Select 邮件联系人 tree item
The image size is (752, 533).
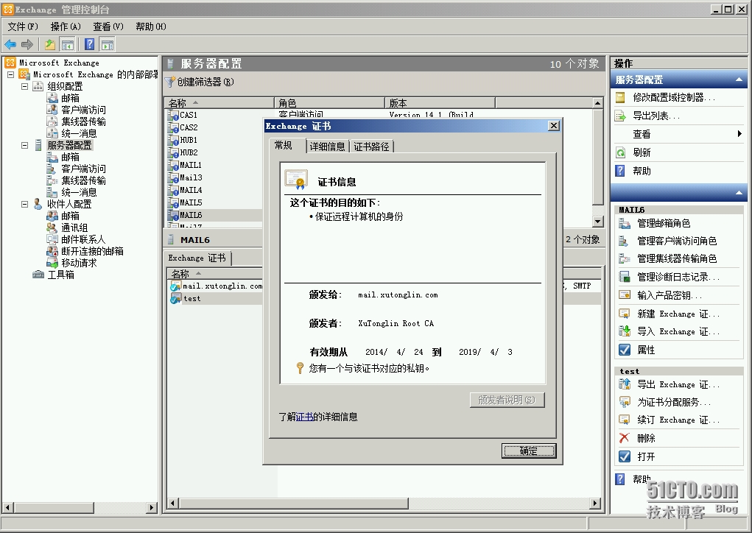click(83, 240)
